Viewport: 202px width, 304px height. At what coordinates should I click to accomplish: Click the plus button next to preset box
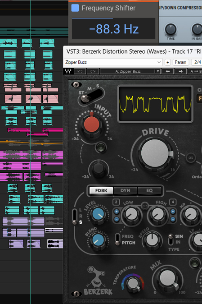168,62
